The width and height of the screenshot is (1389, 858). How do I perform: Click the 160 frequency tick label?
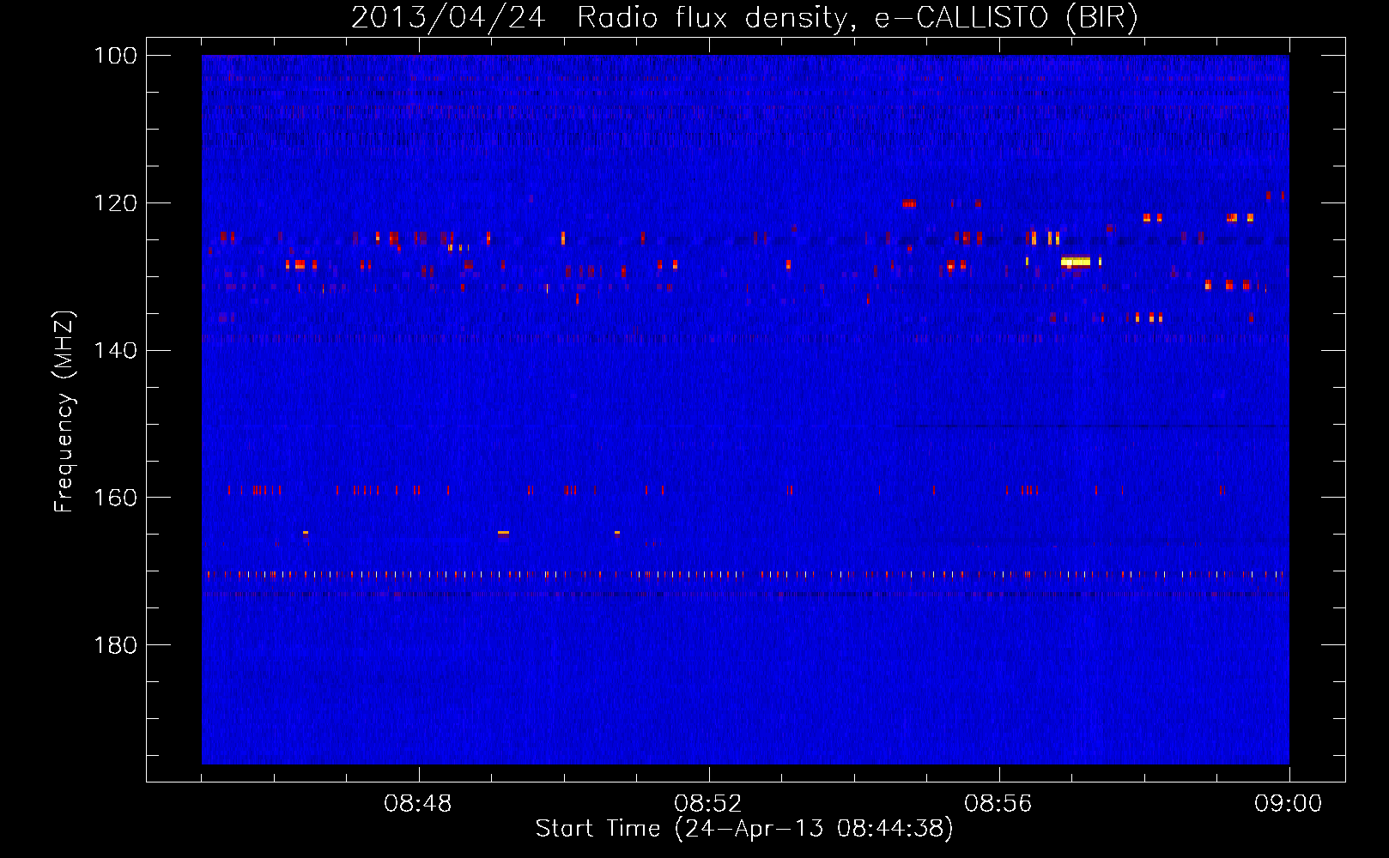pos(115,498)
